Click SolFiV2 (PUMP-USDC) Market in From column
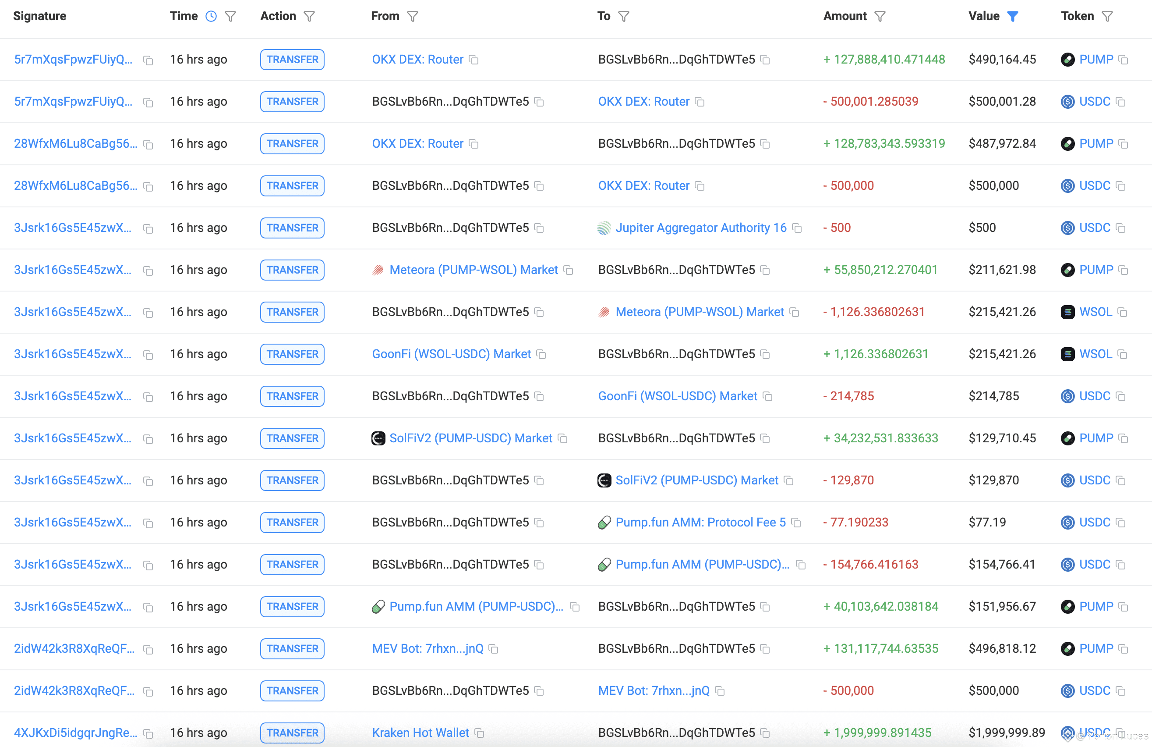The width and height of the screenshot is (1152, 747). (470, 438)
